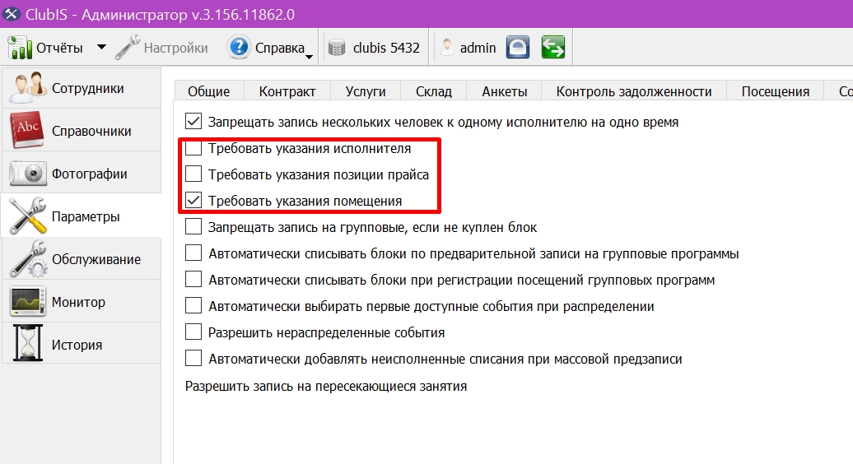Click the Настройки toolbar label
The width and height of the screenshot is (853, 464).
point(175,48)
